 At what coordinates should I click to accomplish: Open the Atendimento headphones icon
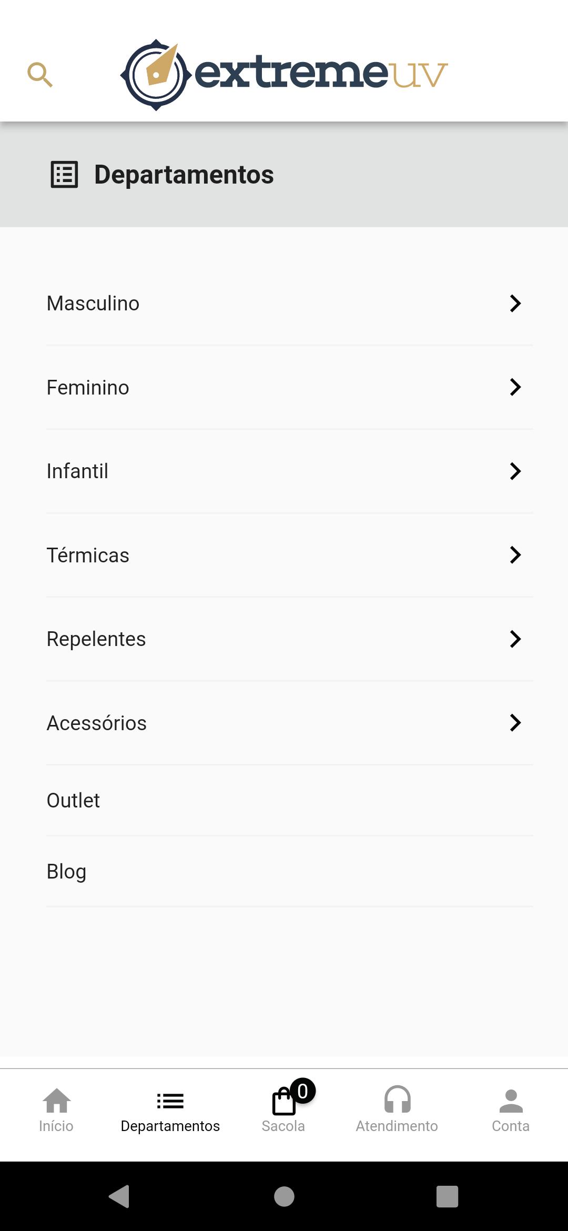[x=397, y=1099]
